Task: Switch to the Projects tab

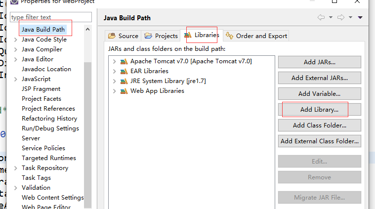Action: point(161,36)
